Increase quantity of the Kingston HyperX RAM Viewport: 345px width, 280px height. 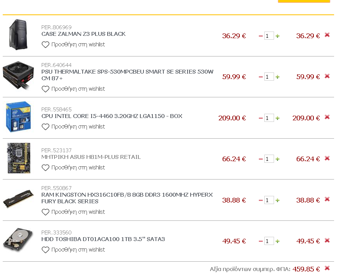click(x=278, y=200)
